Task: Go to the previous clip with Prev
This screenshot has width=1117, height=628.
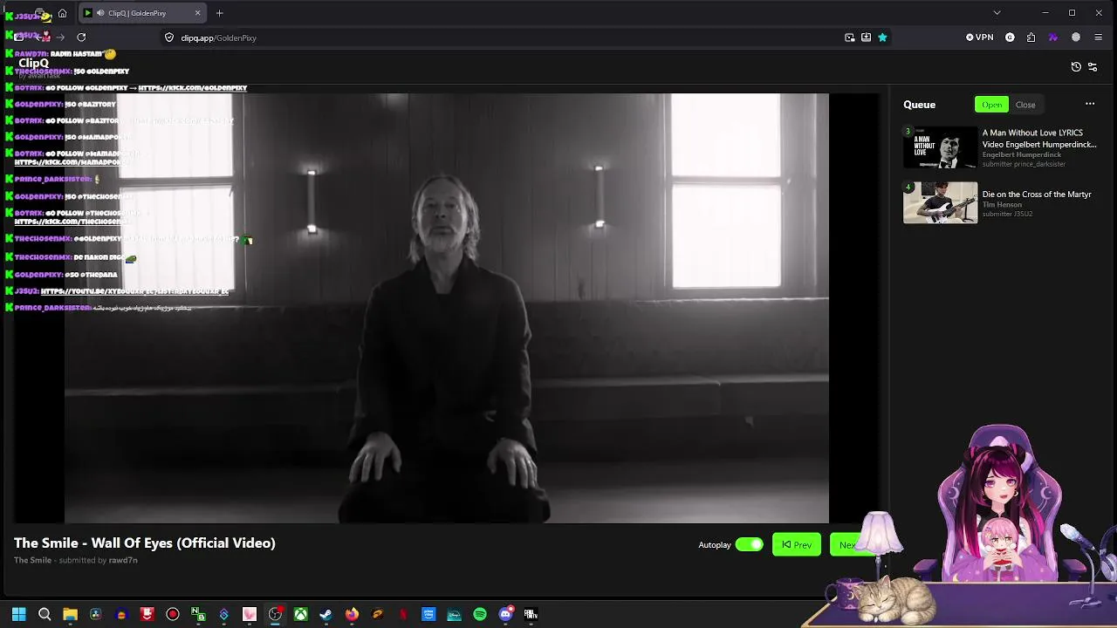Action: click(797, 544)
